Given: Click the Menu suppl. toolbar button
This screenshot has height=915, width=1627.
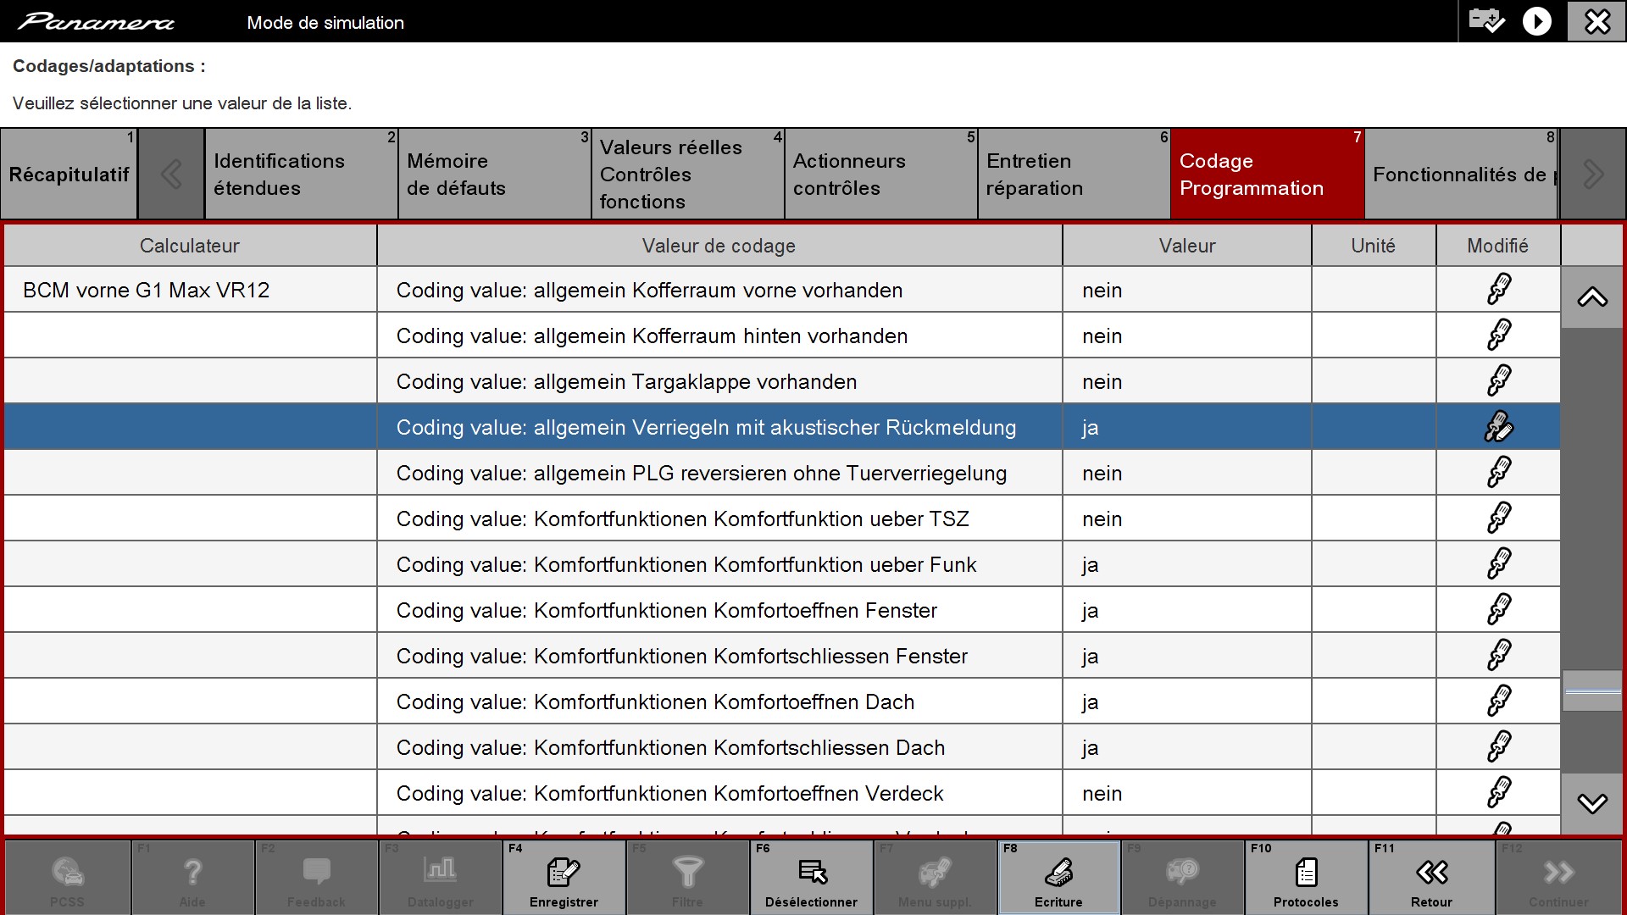Looking at the screenshot, I should point(935,878).
